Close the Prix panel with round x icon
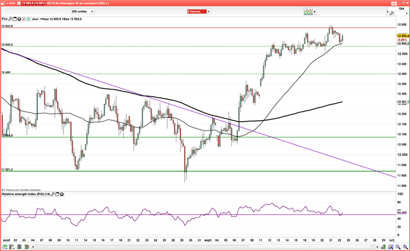Image resolution: width=410 pixels, height=251 pixels. (x=19, y=19)
